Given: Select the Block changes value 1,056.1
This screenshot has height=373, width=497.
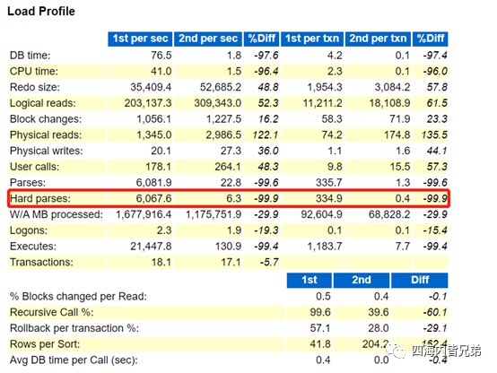Looking at the screenshot, I should (153, 119).
